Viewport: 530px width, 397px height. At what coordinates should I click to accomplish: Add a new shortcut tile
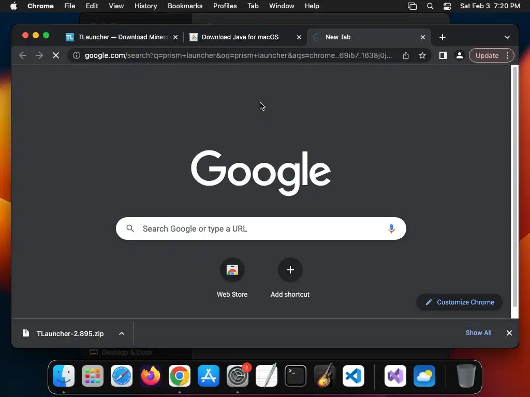(290, 278)
